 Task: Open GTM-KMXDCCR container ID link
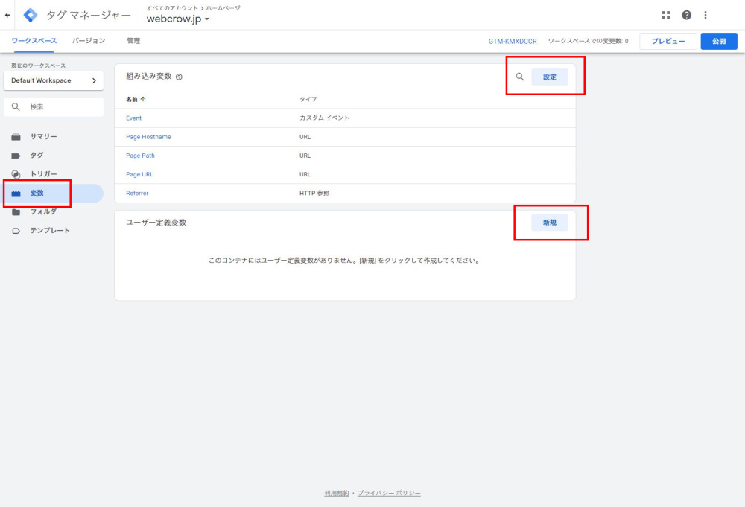click(x=513, y=42)
